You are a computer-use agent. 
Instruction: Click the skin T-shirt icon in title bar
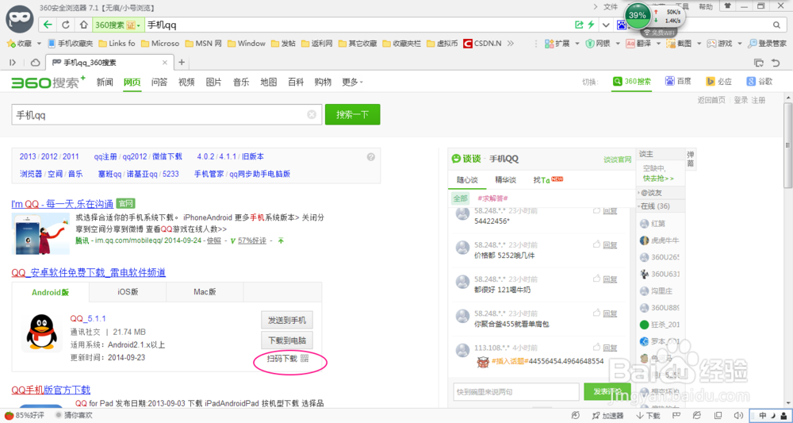(728, 6)
